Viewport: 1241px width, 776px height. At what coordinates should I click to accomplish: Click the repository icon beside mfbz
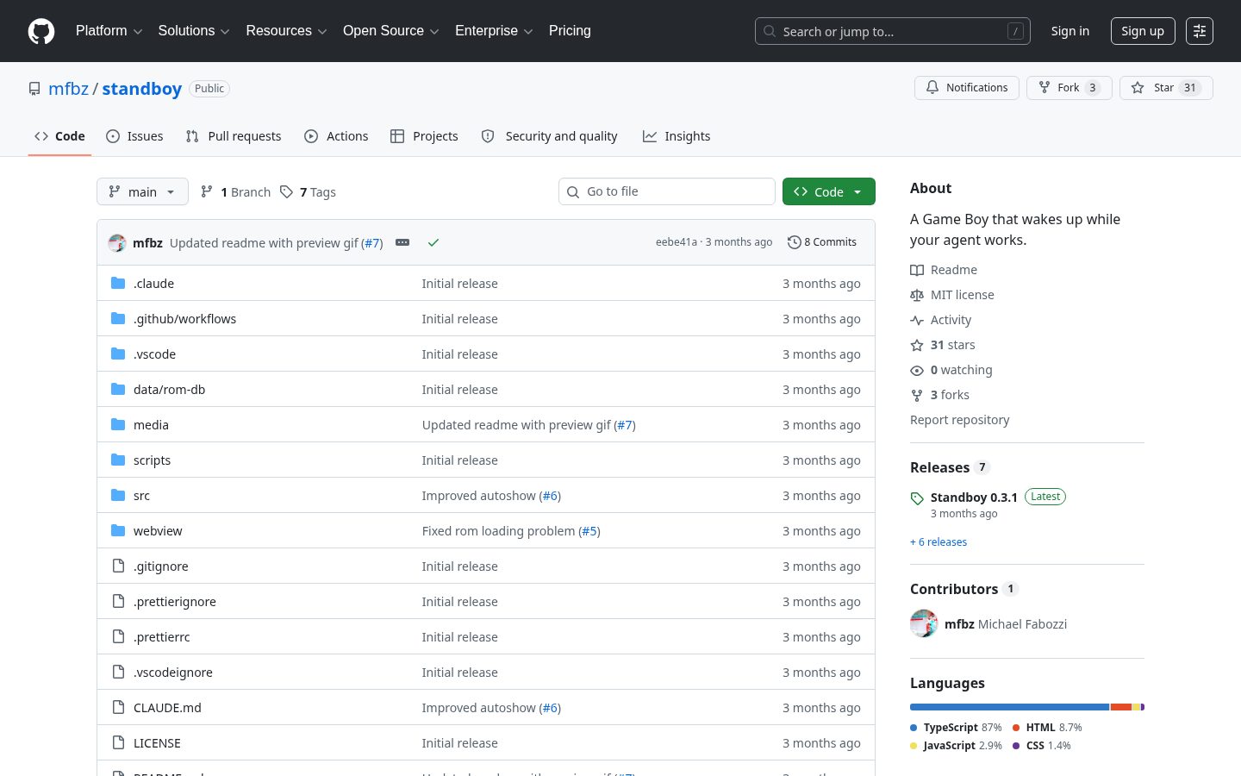(x=34, y=89)
